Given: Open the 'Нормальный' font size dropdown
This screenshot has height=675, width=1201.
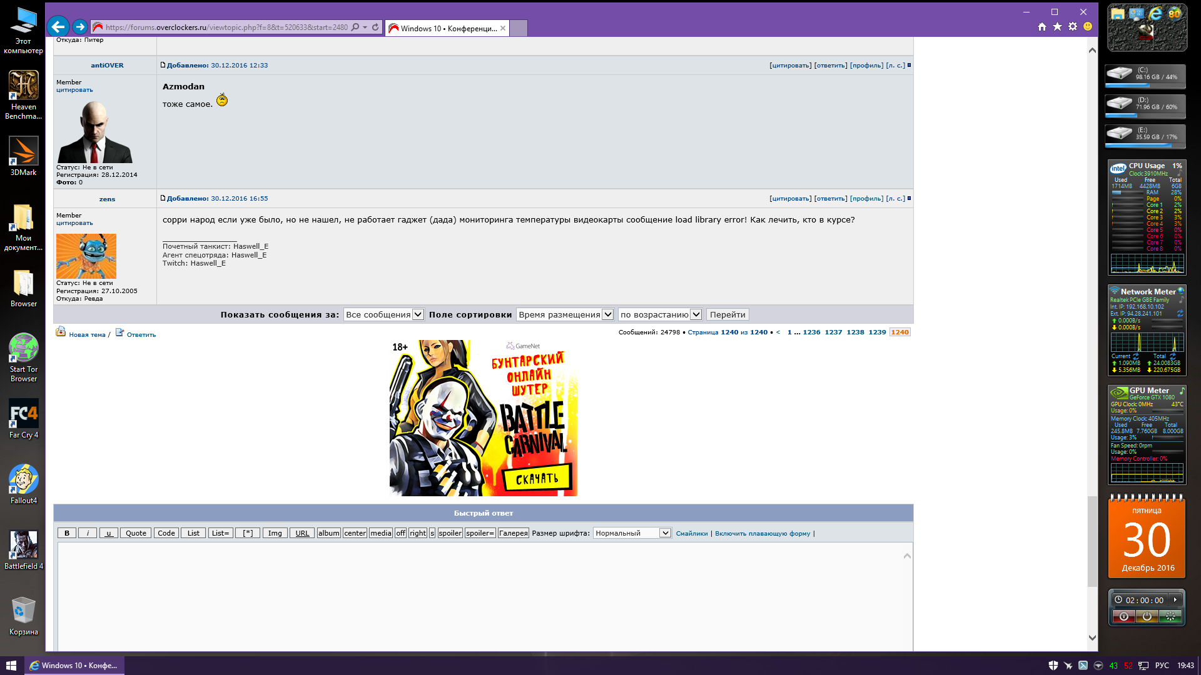Looking at the screenshot, I should [x=632, y=533].
